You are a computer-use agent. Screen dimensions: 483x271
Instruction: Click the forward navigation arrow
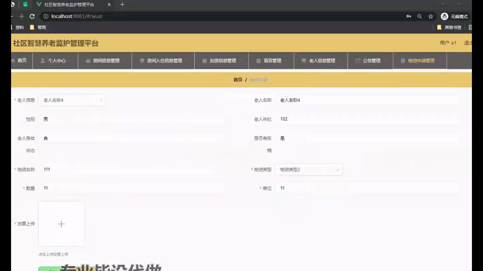coord(21,16)
